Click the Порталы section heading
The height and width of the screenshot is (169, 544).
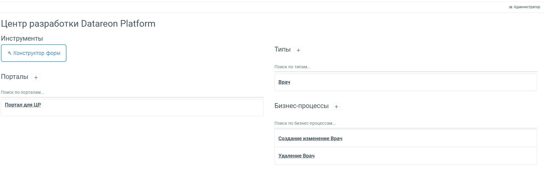click(x=15, y=77)
